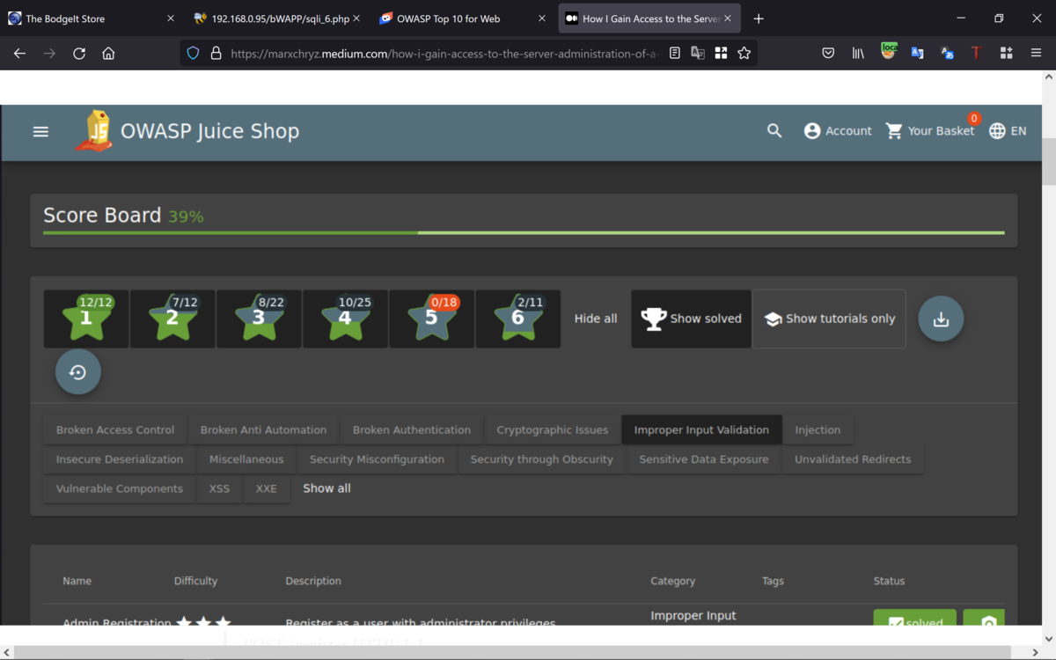Click Show all categories
This screenshot has width=1056, height=660.
click(x=326, y=488)
